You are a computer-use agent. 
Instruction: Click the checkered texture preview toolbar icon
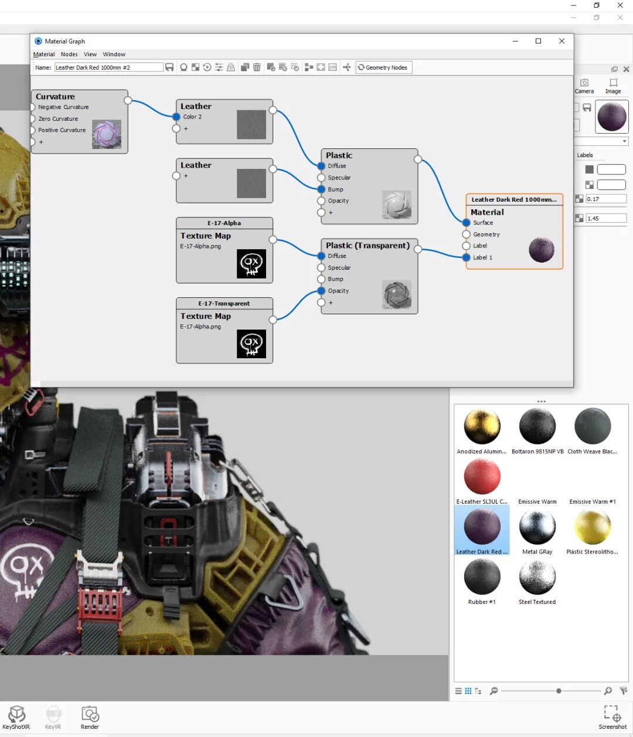pos(195,67)
